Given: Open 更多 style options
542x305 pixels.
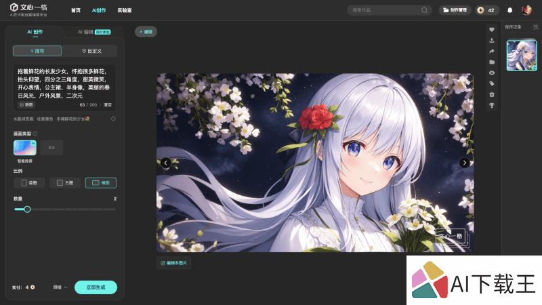Looking at the screenshot, I should click(x=51, y=148).
